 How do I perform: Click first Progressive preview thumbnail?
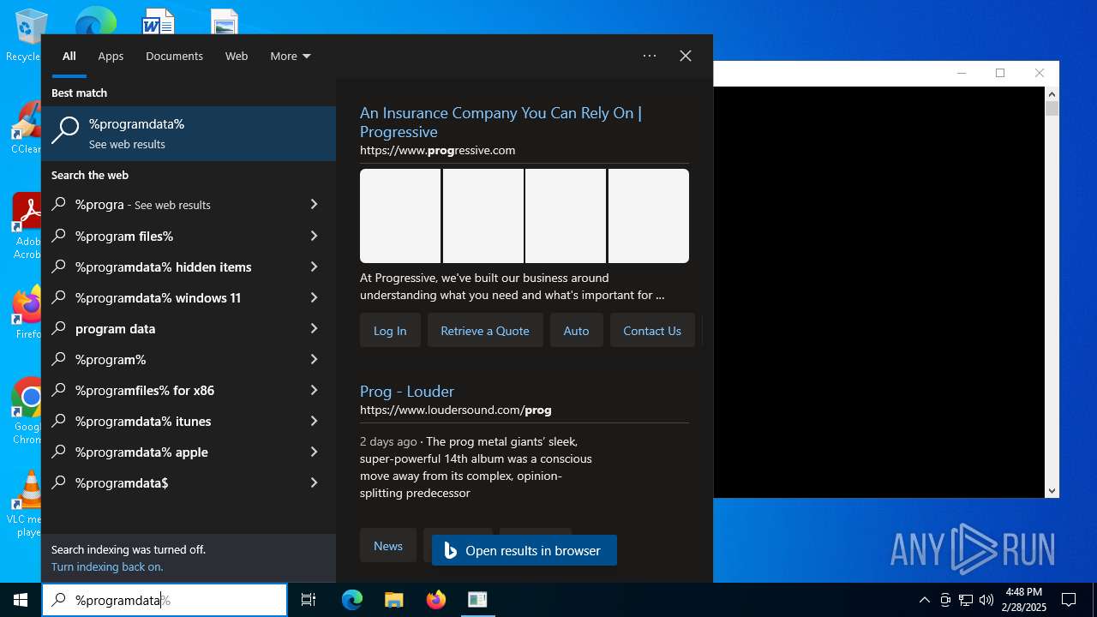400,216
